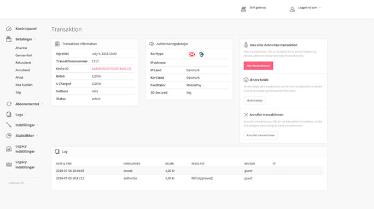
Task: Click the Transaktion information clipboard icon
Action: click(57, 44)
